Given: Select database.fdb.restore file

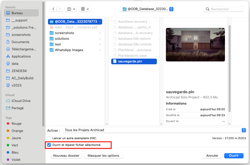Looking at the screenshot, I should [134, 39].
